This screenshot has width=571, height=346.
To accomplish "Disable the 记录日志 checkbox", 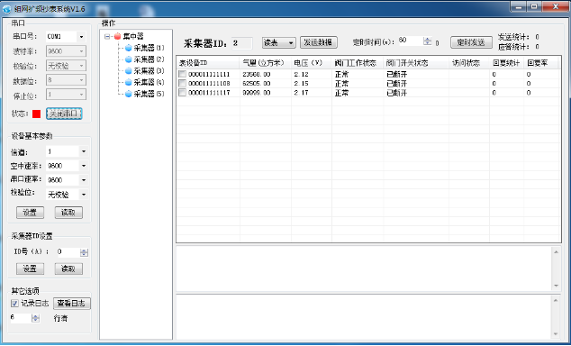I will [x=14, y=304].
